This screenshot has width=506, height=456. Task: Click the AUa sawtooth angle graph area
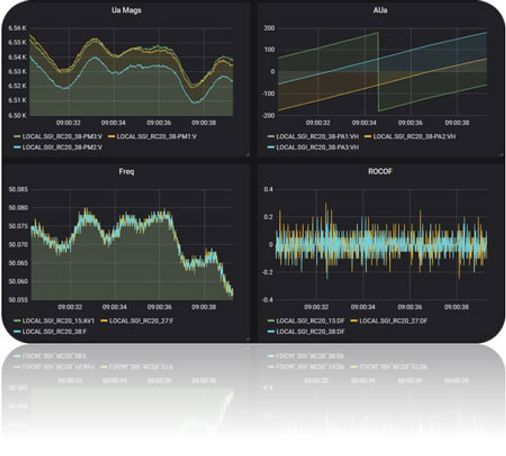[x=383, y=72]
